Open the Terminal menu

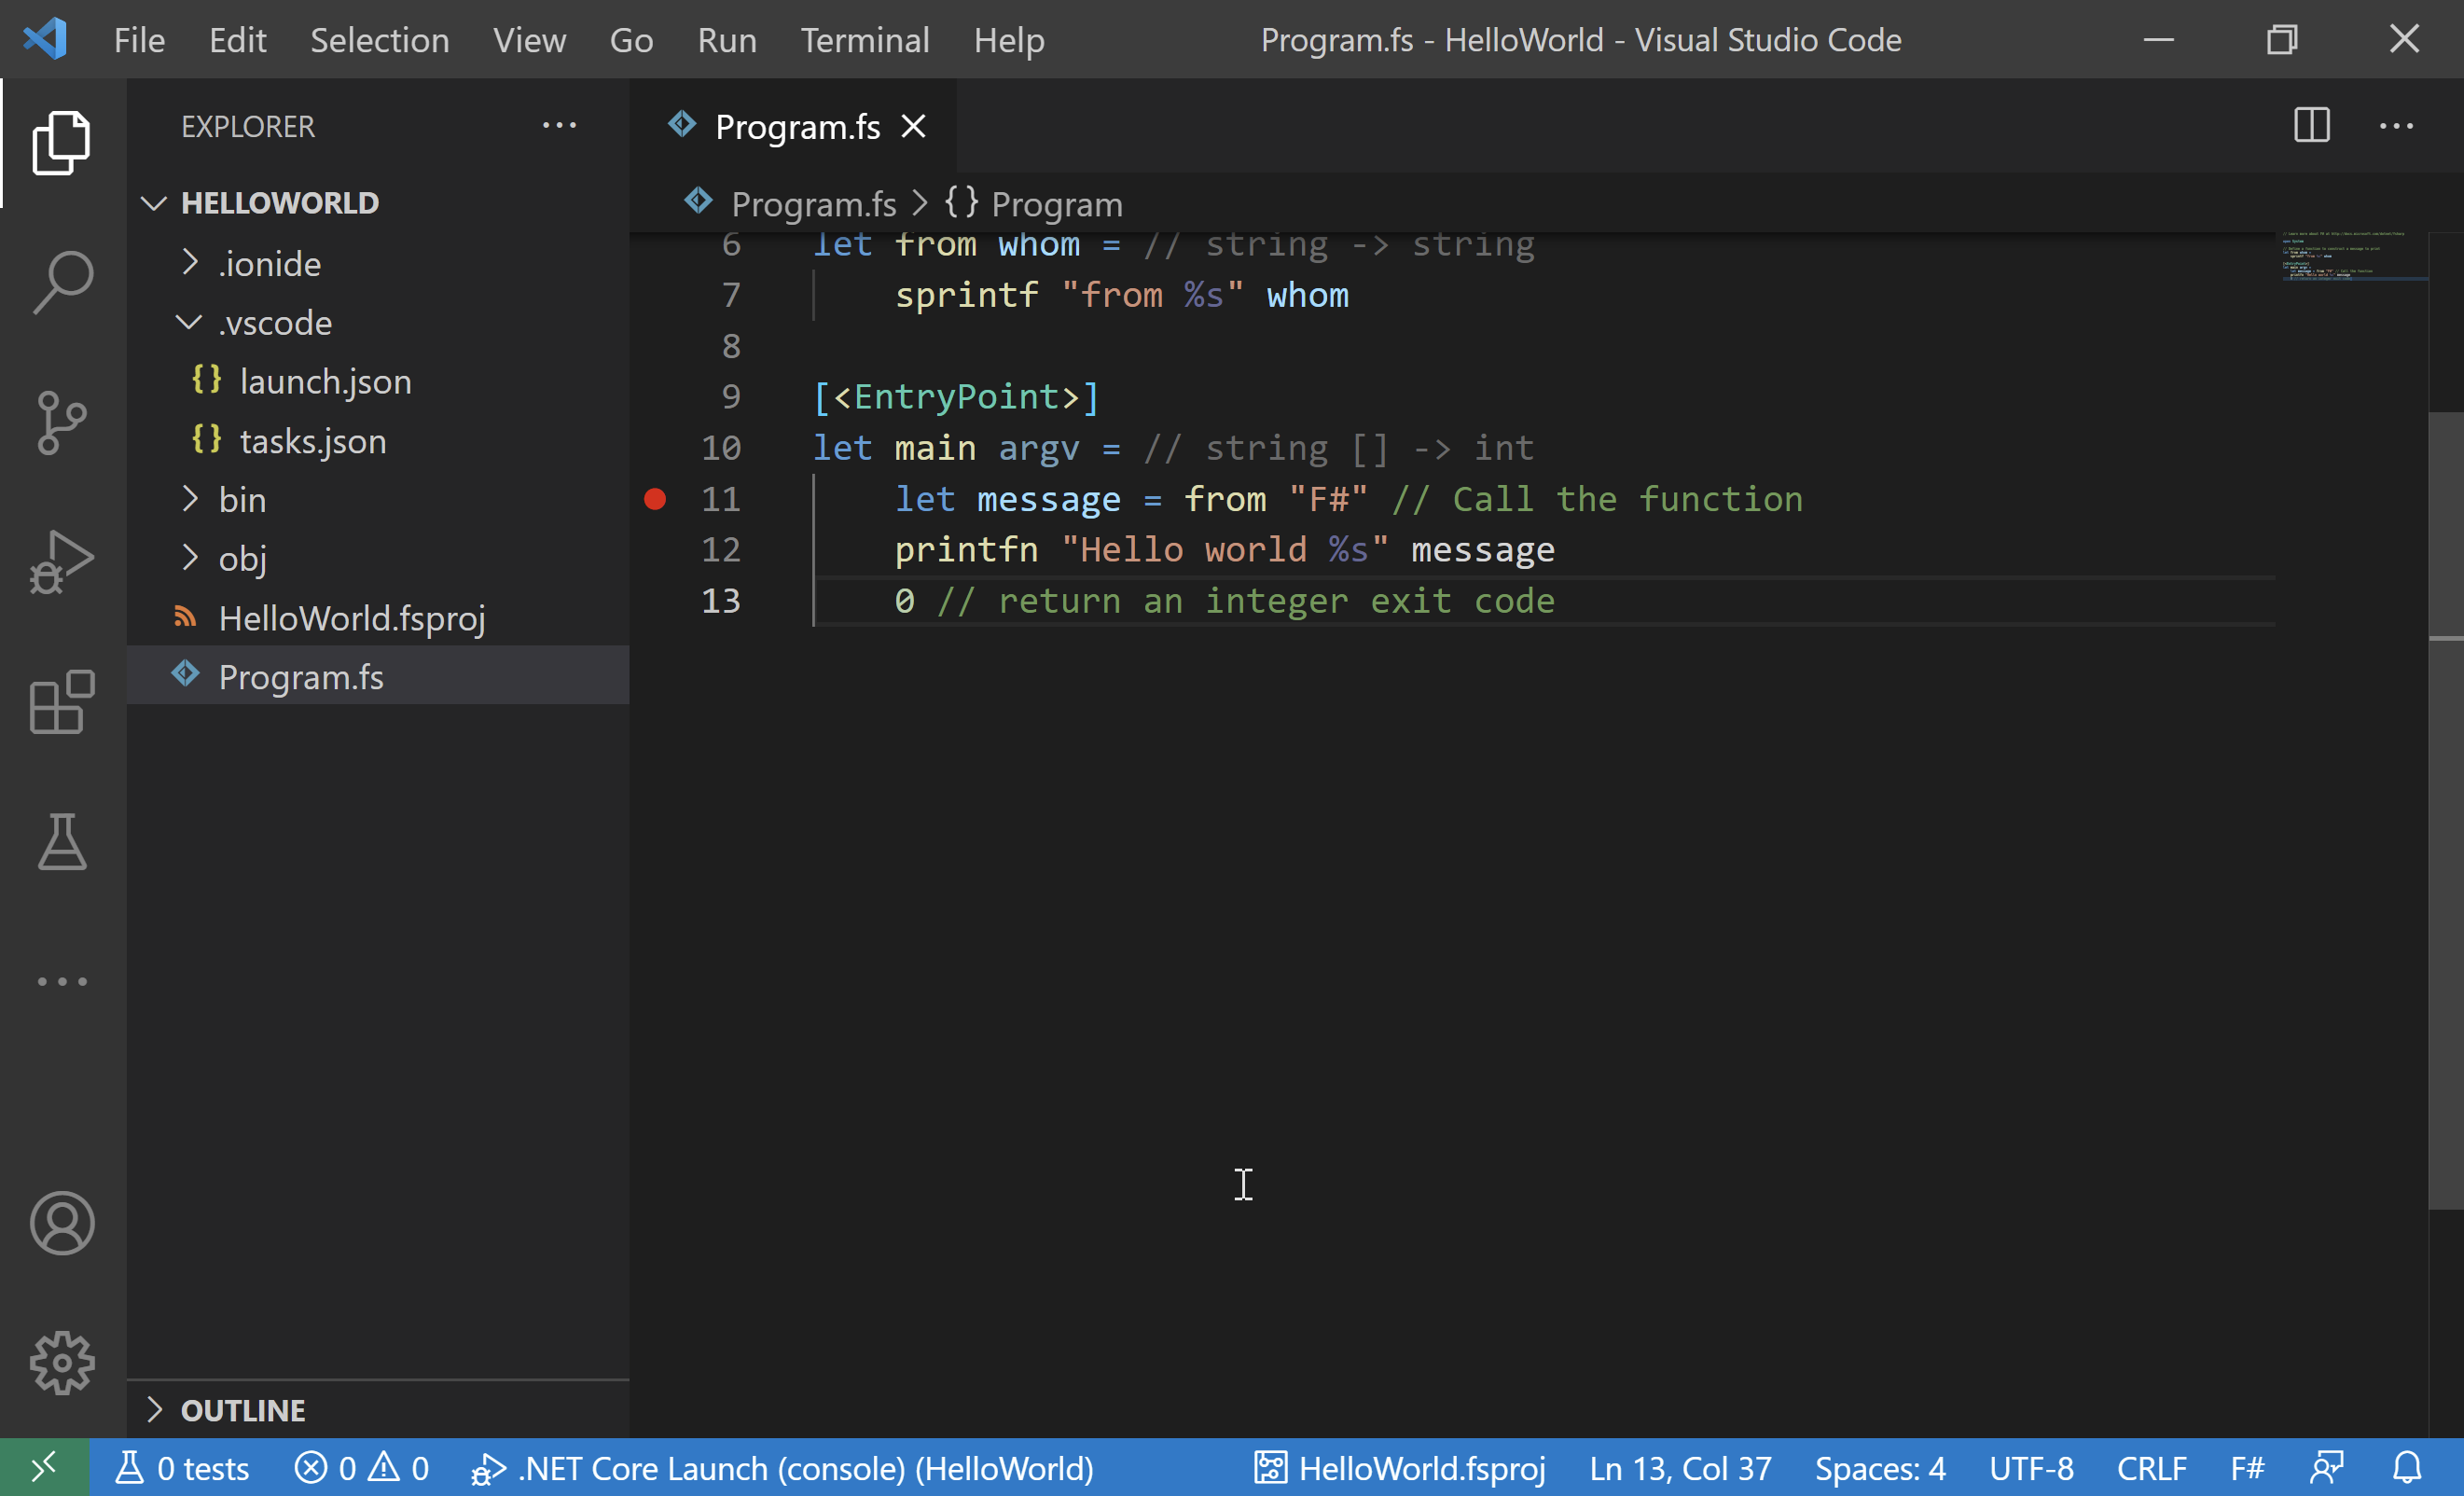[x=864, y=40]
